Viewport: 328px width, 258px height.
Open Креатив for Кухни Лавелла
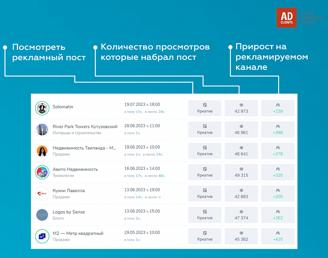point(204,193)
